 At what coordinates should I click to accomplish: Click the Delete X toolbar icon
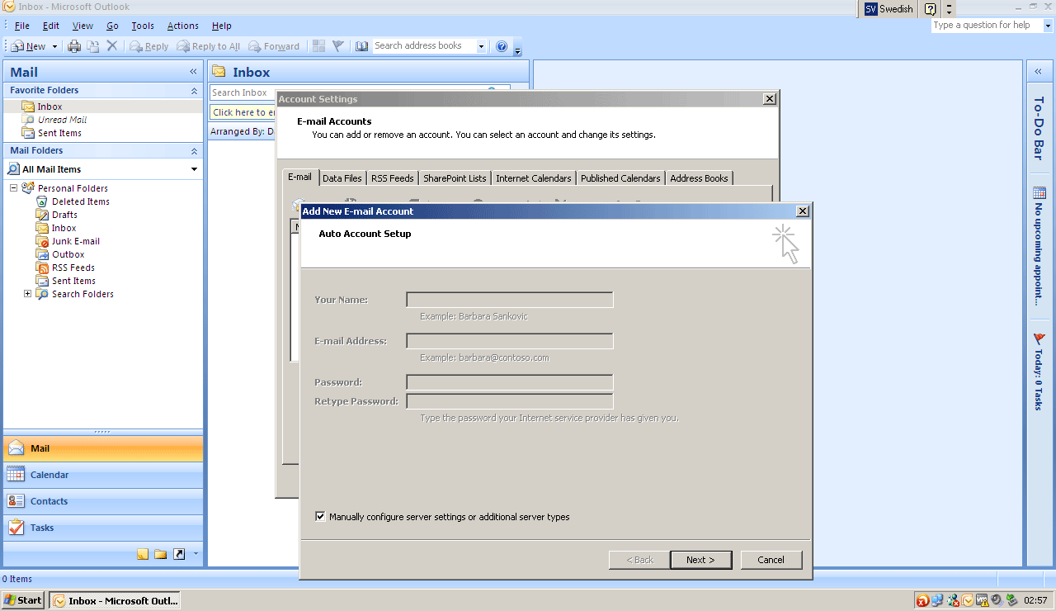coord(112,46)
